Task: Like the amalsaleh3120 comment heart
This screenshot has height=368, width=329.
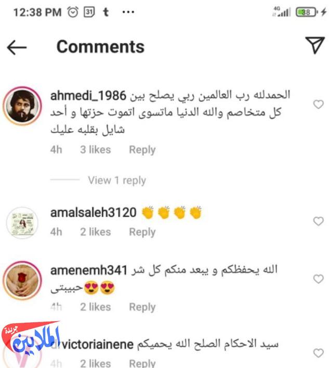Action: (318, 221)
